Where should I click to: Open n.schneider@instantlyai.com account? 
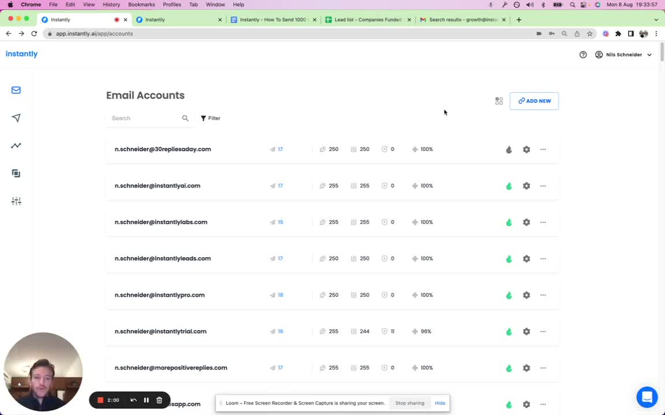158,186
